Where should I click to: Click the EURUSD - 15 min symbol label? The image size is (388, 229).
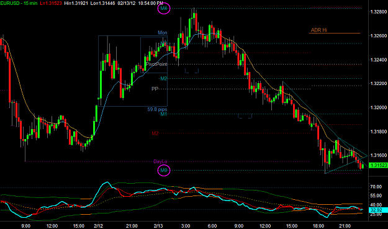19,4
